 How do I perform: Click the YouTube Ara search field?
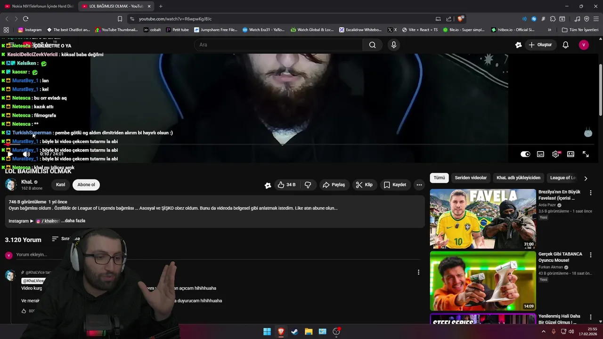point(278,45)
